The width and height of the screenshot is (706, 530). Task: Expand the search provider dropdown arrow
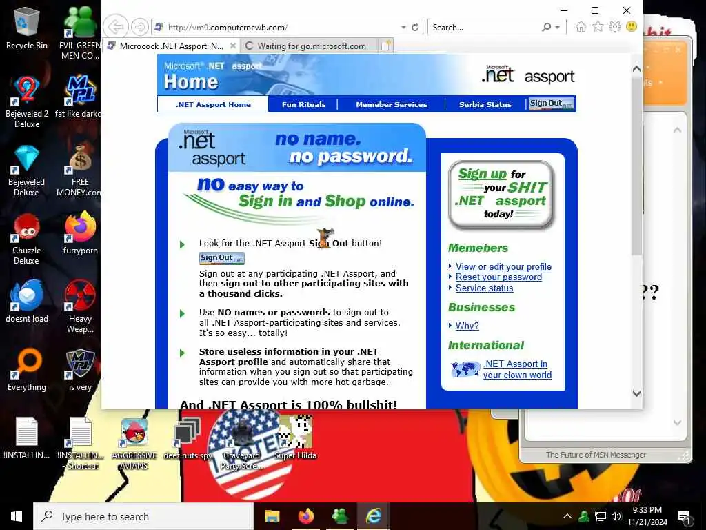pyautogui.click(x=557, y=28)
